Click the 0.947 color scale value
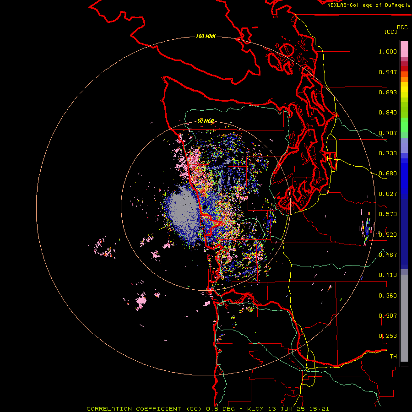412x412 pixels. tap(388, 72)
